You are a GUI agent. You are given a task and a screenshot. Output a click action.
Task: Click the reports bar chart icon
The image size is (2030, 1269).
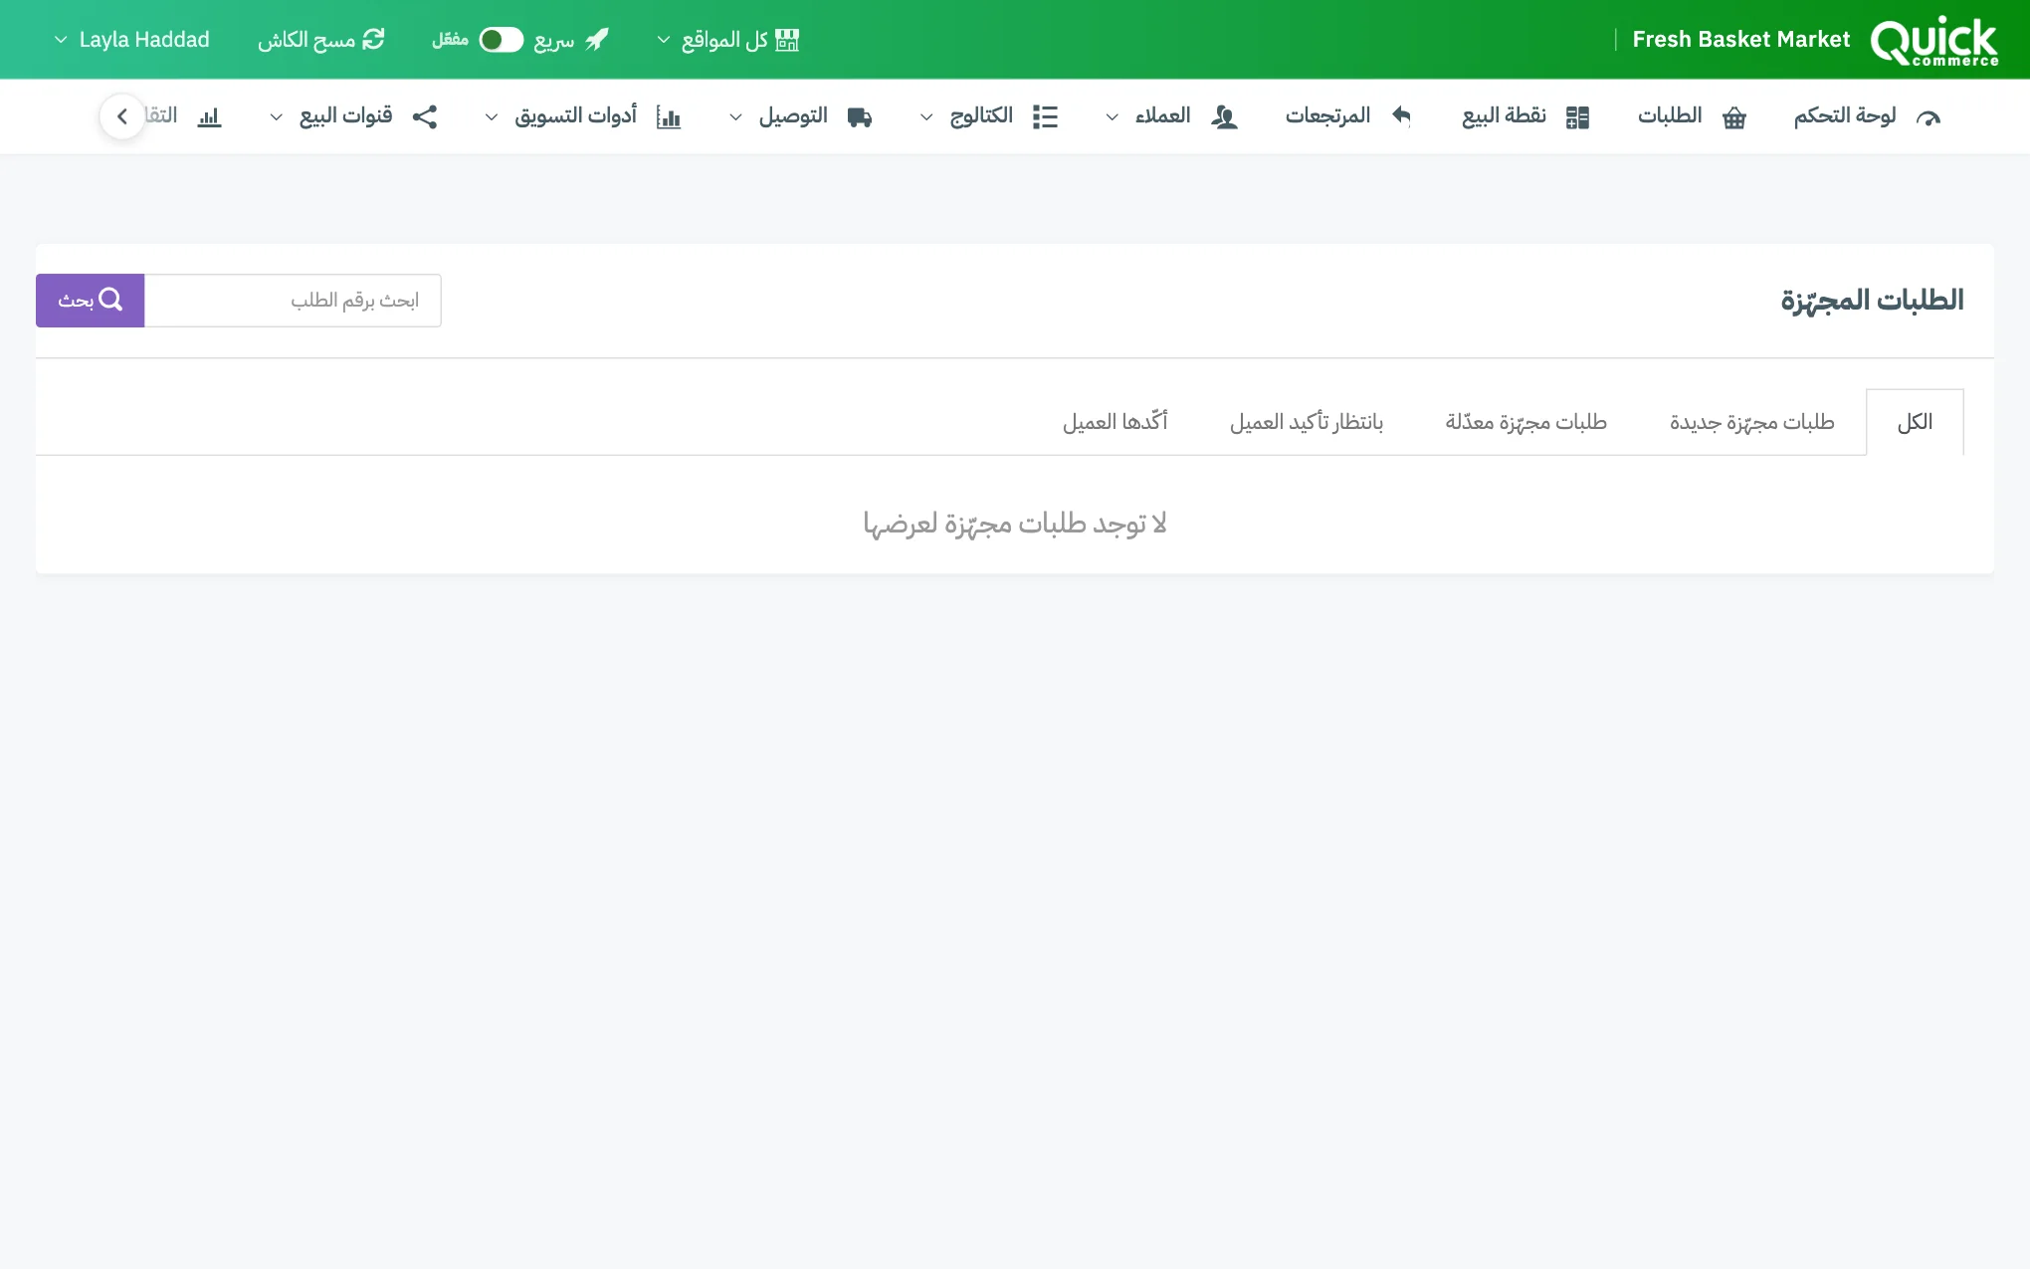[209, 117]
